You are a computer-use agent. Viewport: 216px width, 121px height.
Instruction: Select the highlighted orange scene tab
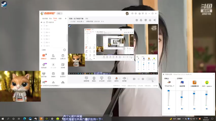(55, 19)
